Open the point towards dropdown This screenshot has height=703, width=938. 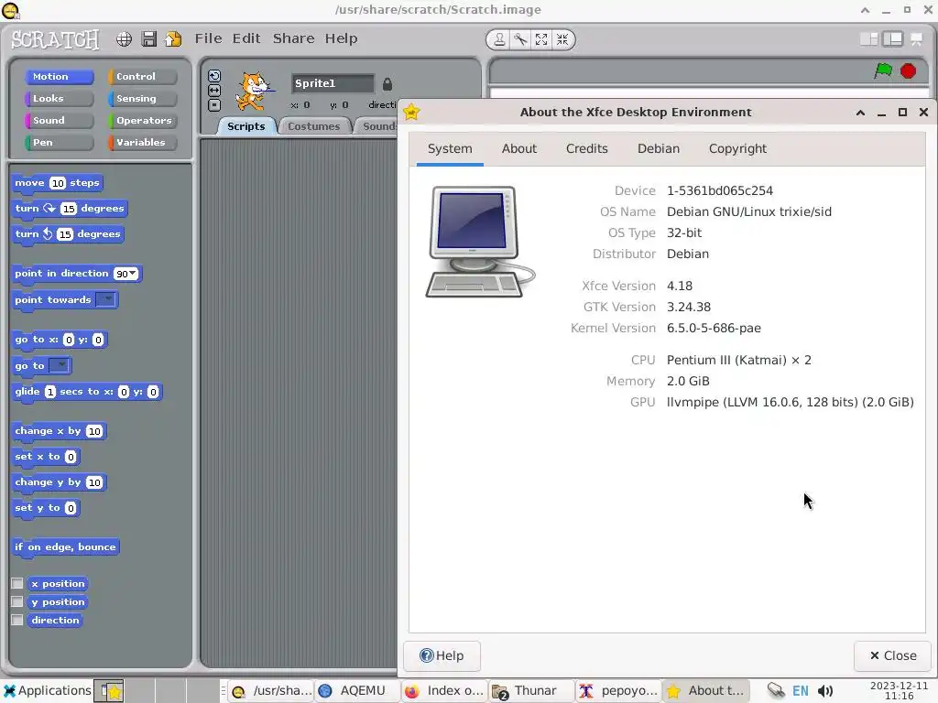click(x=106, y=299)
